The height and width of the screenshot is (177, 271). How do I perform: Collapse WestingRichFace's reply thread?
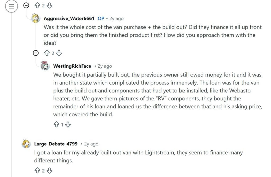coord(36,53)
